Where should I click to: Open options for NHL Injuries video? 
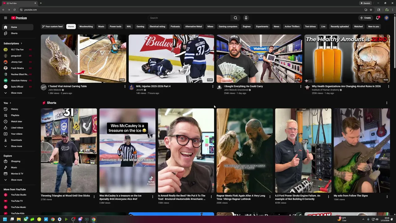click(x=213, y=86)
